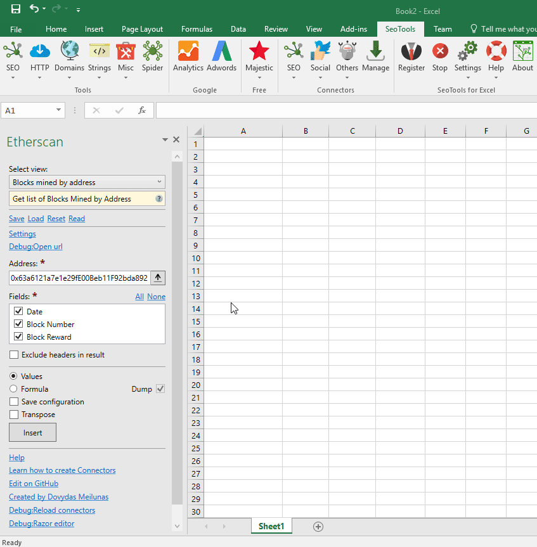The height and width of the screenshot is (547, 537).
Task: Open the Help lifebuoy icon
Action: click(496, 51)
